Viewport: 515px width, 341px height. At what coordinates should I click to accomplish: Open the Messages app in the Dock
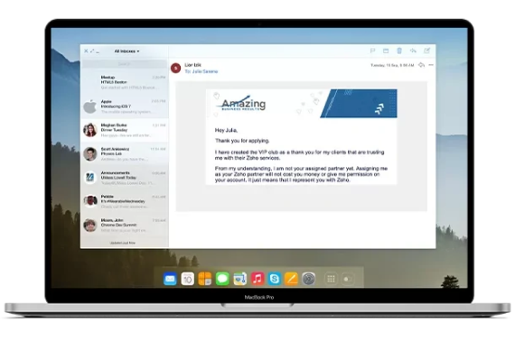(x=222, y=279)
